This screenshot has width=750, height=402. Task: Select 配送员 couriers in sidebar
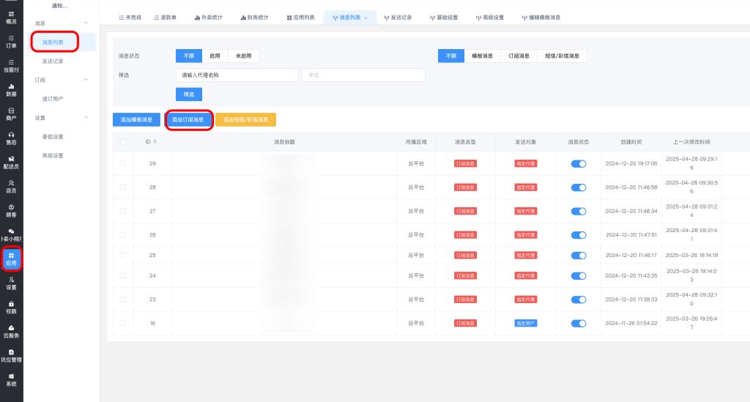tap(11, 162)
